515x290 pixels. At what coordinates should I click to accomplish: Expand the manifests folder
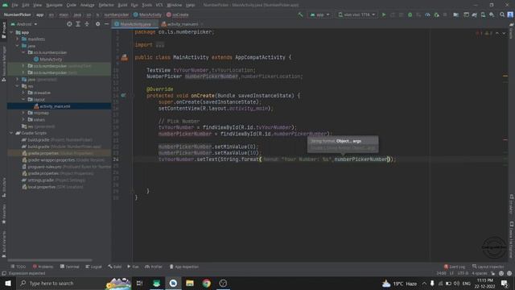18,39
